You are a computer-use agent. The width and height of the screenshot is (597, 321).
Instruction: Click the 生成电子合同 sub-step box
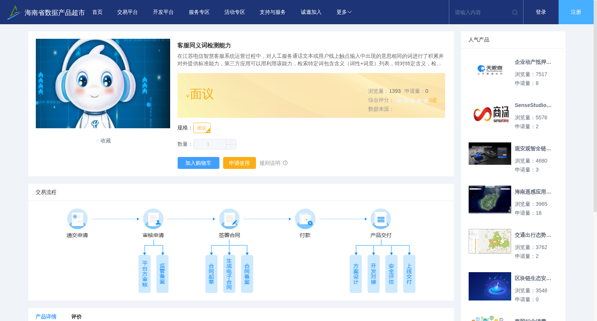coord(229,274)
